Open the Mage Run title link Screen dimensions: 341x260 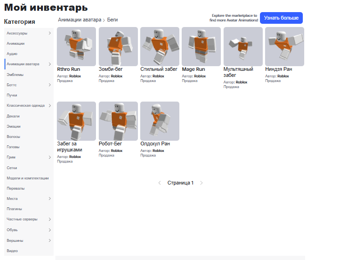tap(193, 69)
